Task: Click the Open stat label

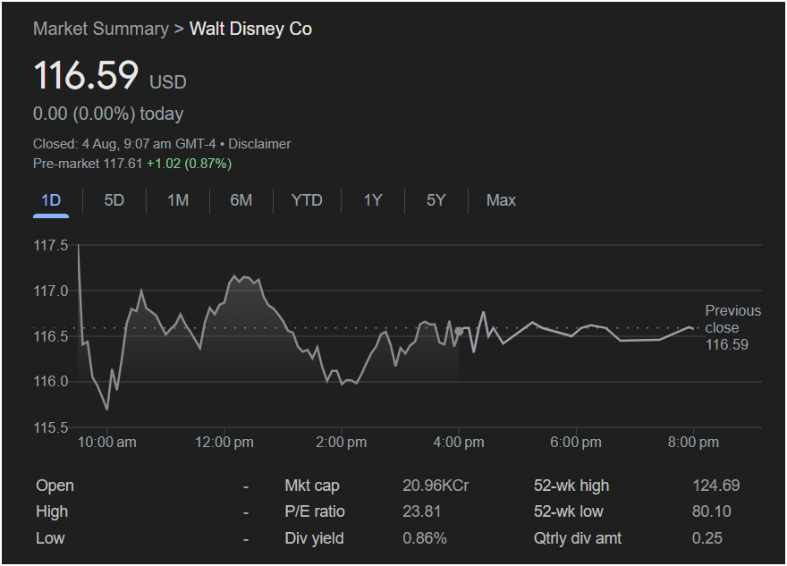Action: pos(55,486)
